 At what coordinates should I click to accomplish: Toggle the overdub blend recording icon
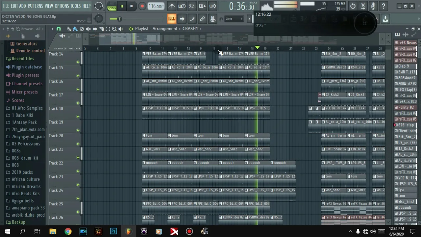[x=202, y=6]
